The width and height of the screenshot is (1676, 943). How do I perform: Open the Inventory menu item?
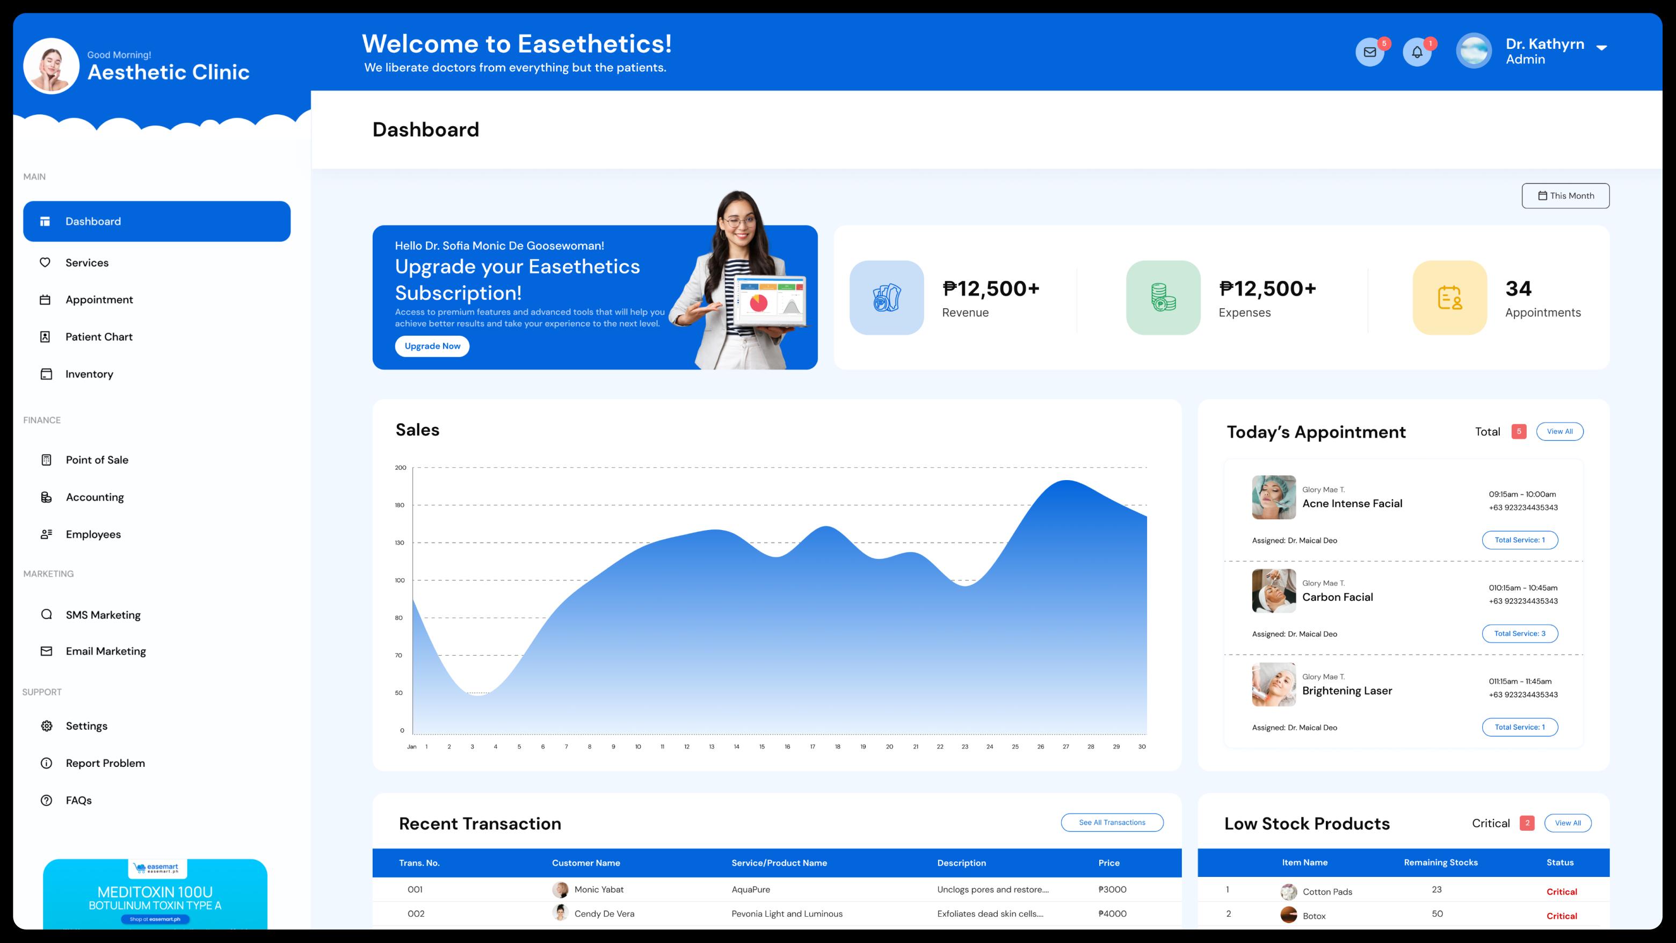point(89,374)
